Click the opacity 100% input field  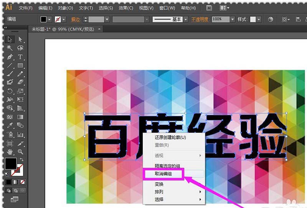(x=221, y=19)
